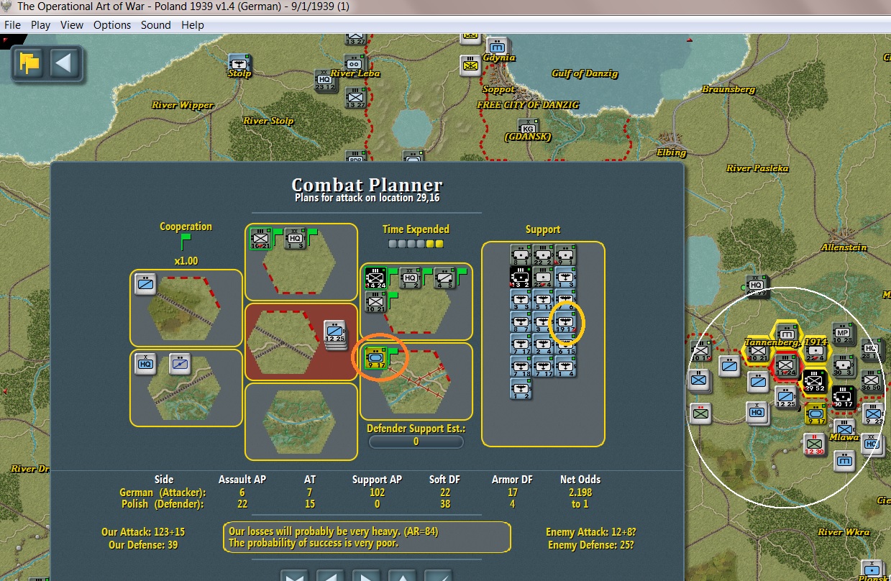Click infantry 11-24 in red hex
This screenshot has width=891, height=581.
785,365
